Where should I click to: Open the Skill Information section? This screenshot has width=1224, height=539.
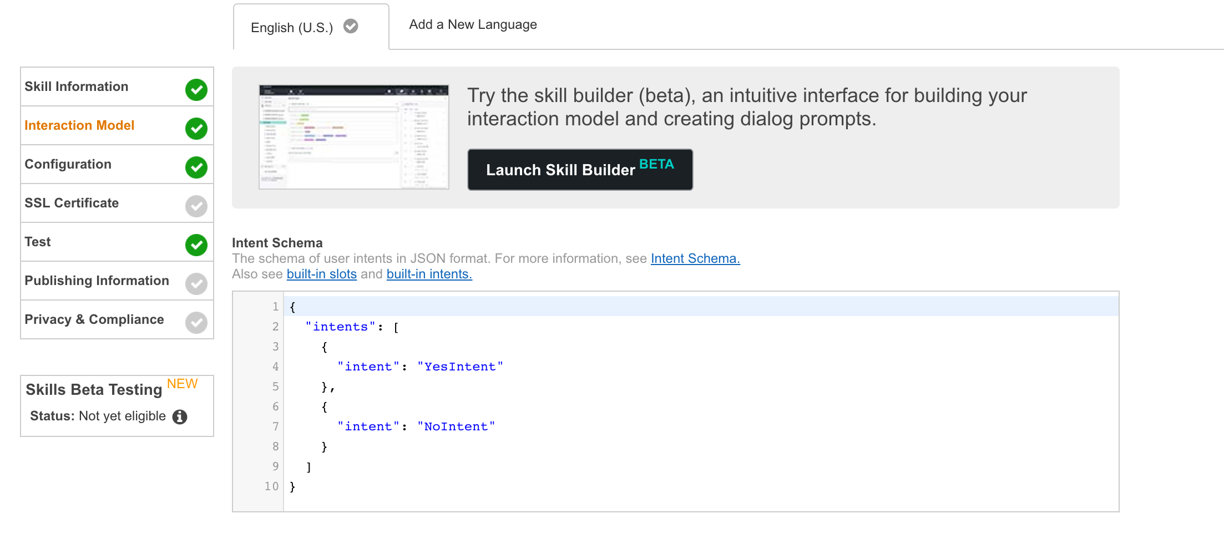(x=117, y=87)
